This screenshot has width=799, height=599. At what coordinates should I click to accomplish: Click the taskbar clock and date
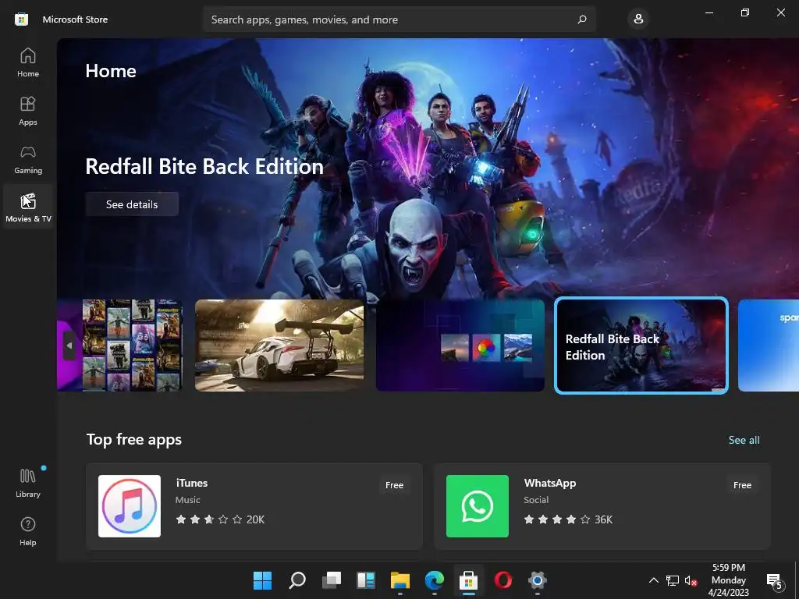click(728, 580)
